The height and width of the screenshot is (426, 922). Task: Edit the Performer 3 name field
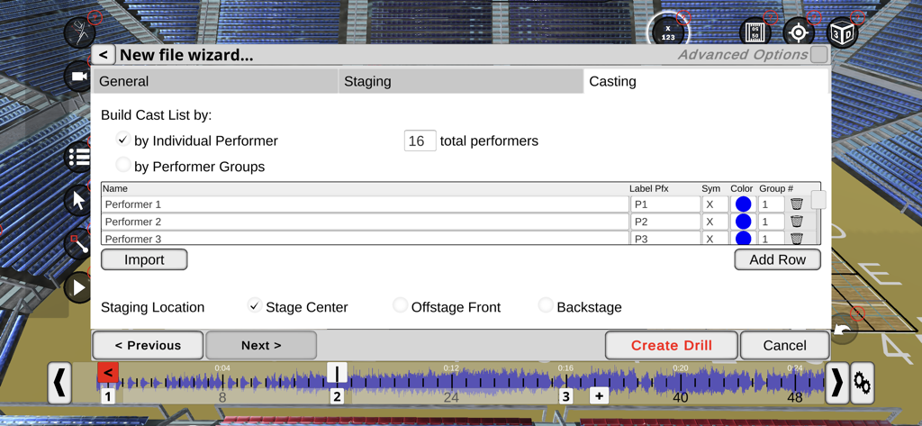(x=366, y=238)
